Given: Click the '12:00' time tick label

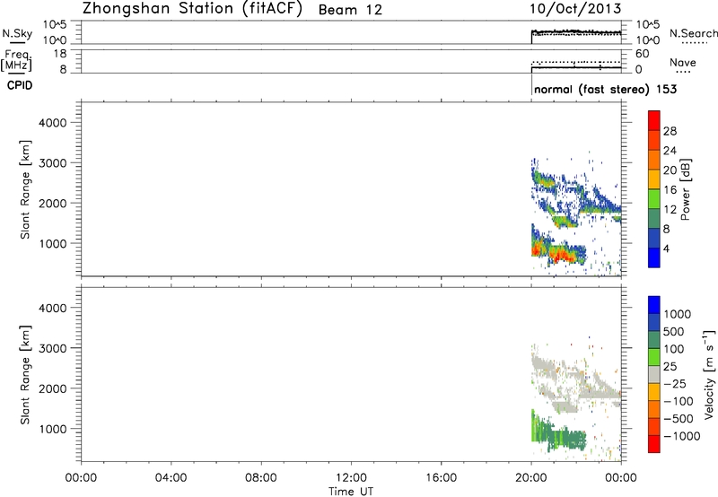Looking at the screenshot, I should [x=351, y=478].
